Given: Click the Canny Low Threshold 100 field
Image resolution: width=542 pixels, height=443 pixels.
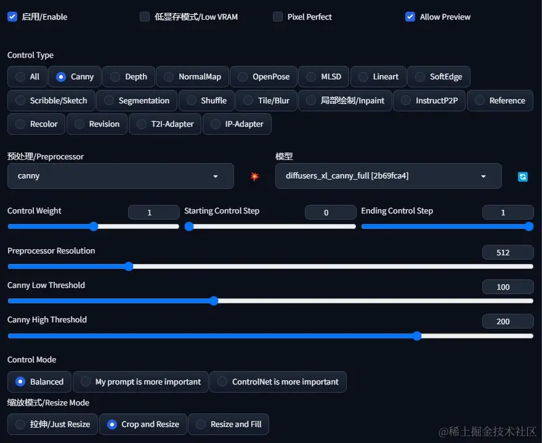Looking at the screenshot, I should click(x=508, y=287).
